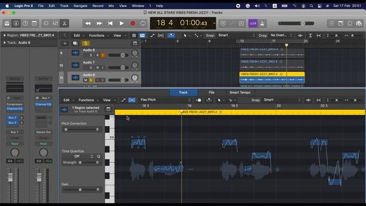Open Spotlight search in menu bar
Image resolution: width=366 pixels, height=206 pixels.
(311, 6)
